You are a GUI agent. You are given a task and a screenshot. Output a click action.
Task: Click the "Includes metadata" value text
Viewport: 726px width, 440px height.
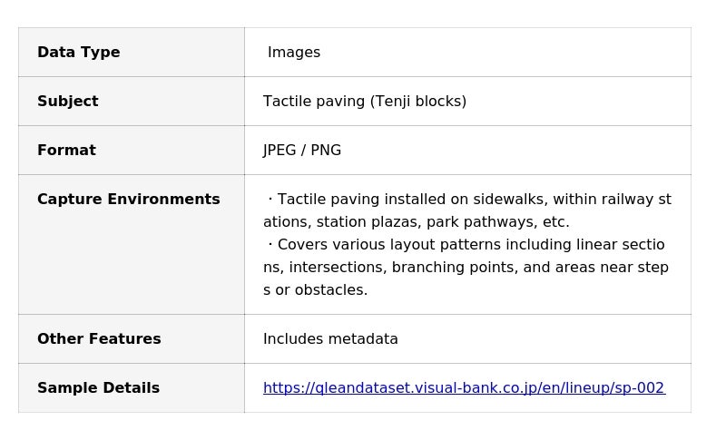point(330,339)
